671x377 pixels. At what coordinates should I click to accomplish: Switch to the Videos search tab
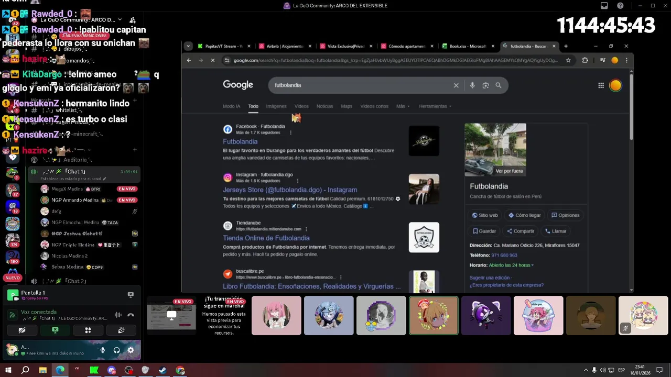pos(301,106)
